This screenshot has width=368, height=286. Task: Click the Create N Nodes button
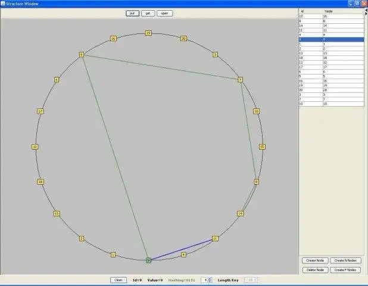coord(345,260)
